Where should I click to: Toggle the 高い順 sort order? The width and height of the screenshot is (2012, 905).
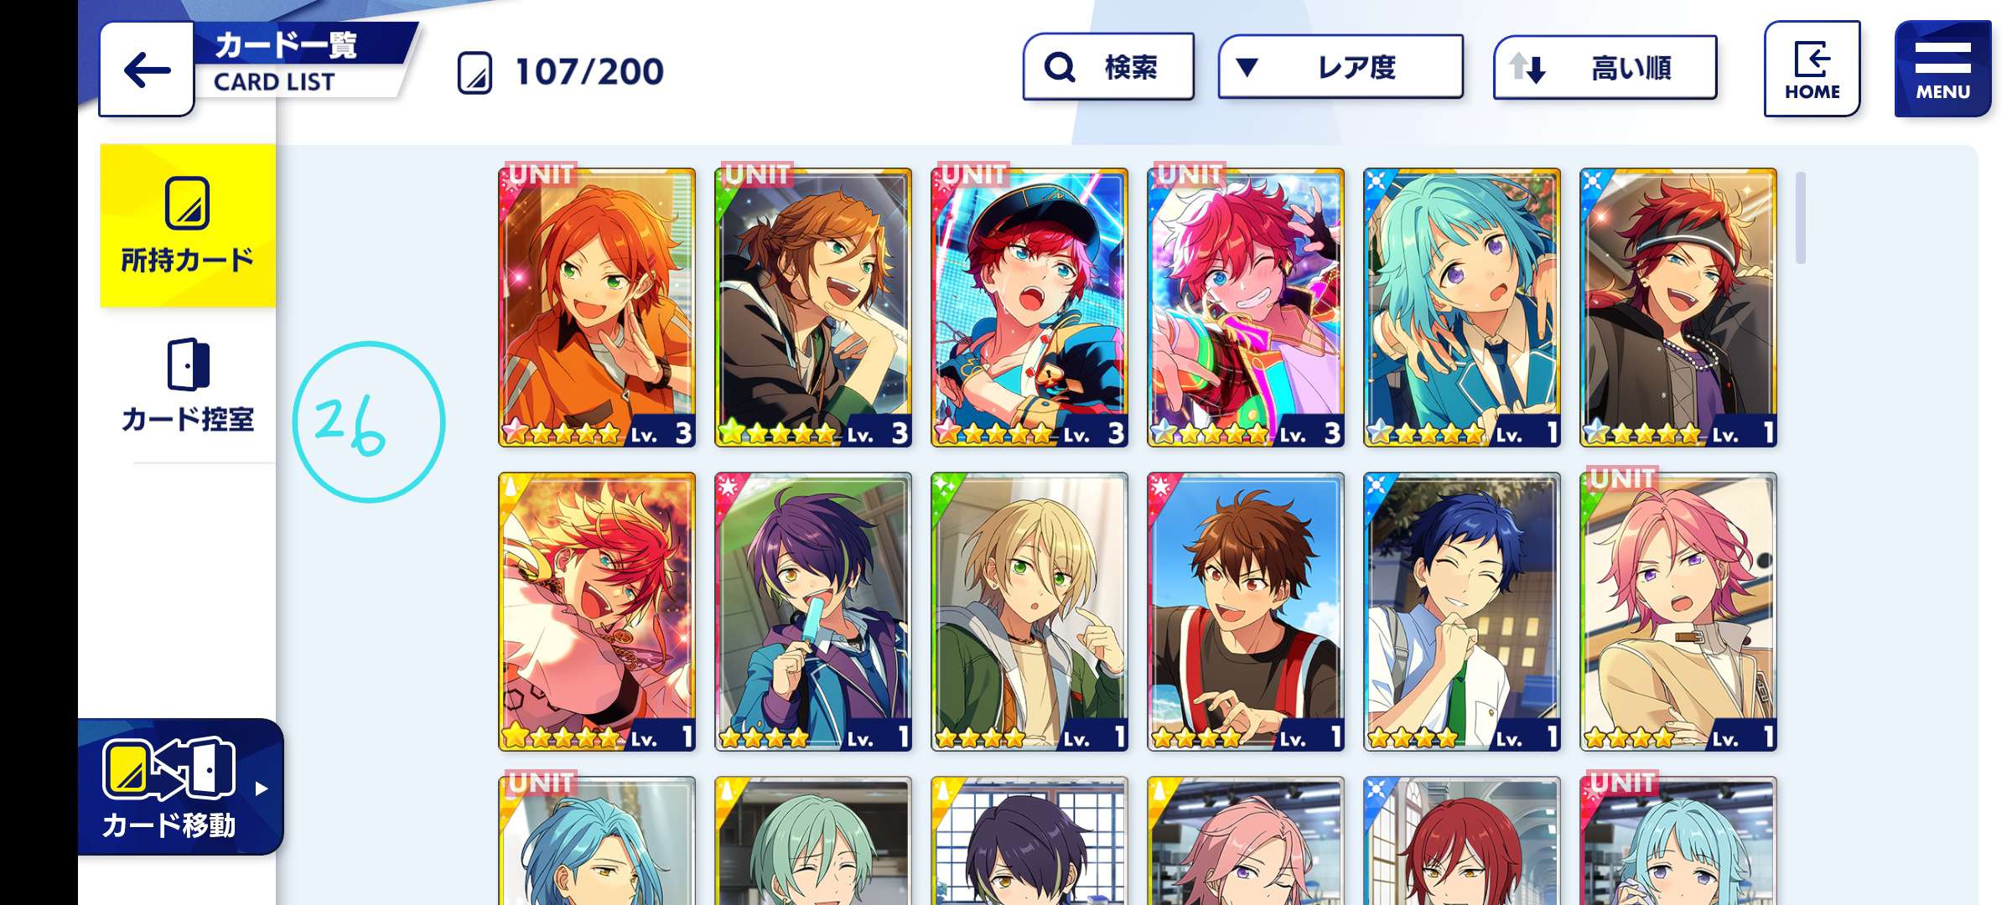(x=1605, y=67)
